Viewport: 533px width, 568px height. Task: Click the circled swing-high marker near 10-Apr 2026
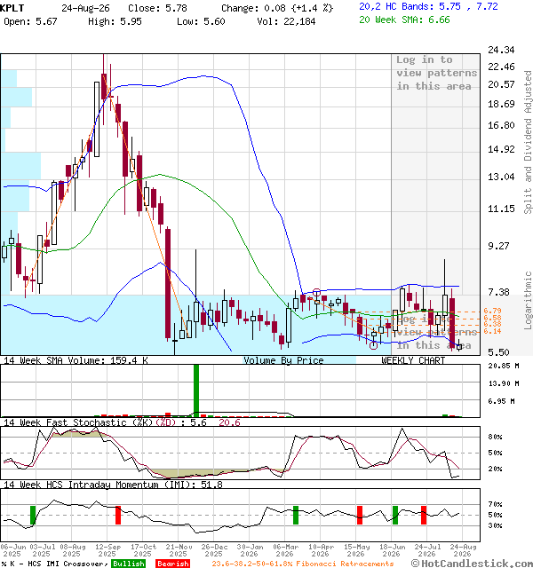pyautogui.click(x=316, y=292)
